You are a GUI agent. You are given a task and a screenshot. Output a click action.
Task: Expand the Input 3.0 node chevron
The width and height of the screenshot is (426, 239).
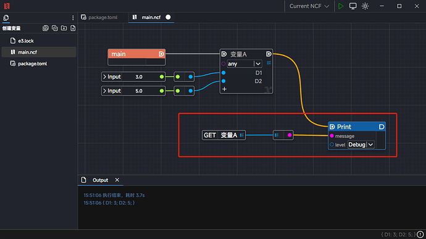click(x=104, y=76)
